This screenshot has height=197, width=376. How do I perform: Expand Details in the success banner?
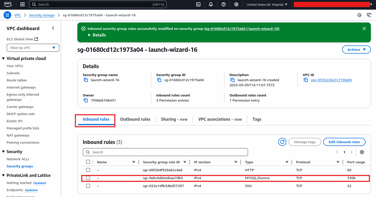tap(97, 35)
